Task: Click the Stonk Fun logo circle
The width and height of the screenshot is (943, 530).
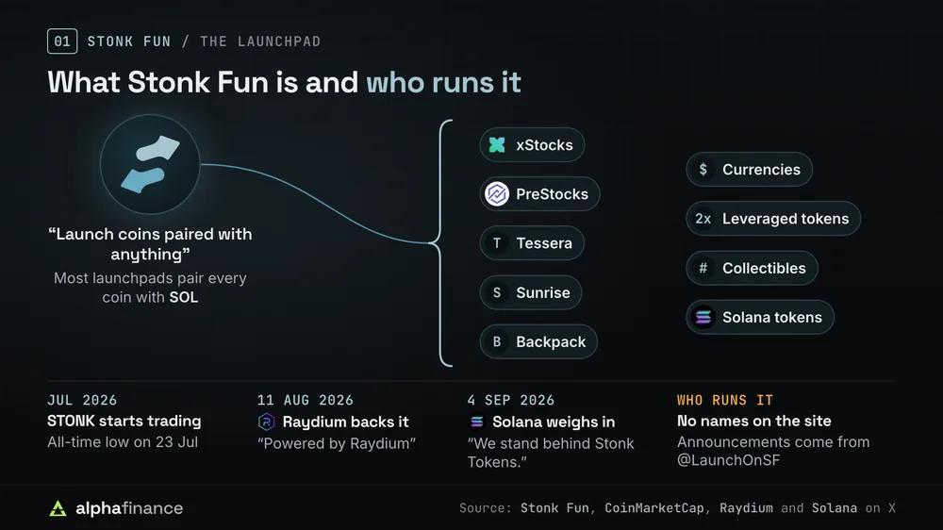Action: (150, 164)
